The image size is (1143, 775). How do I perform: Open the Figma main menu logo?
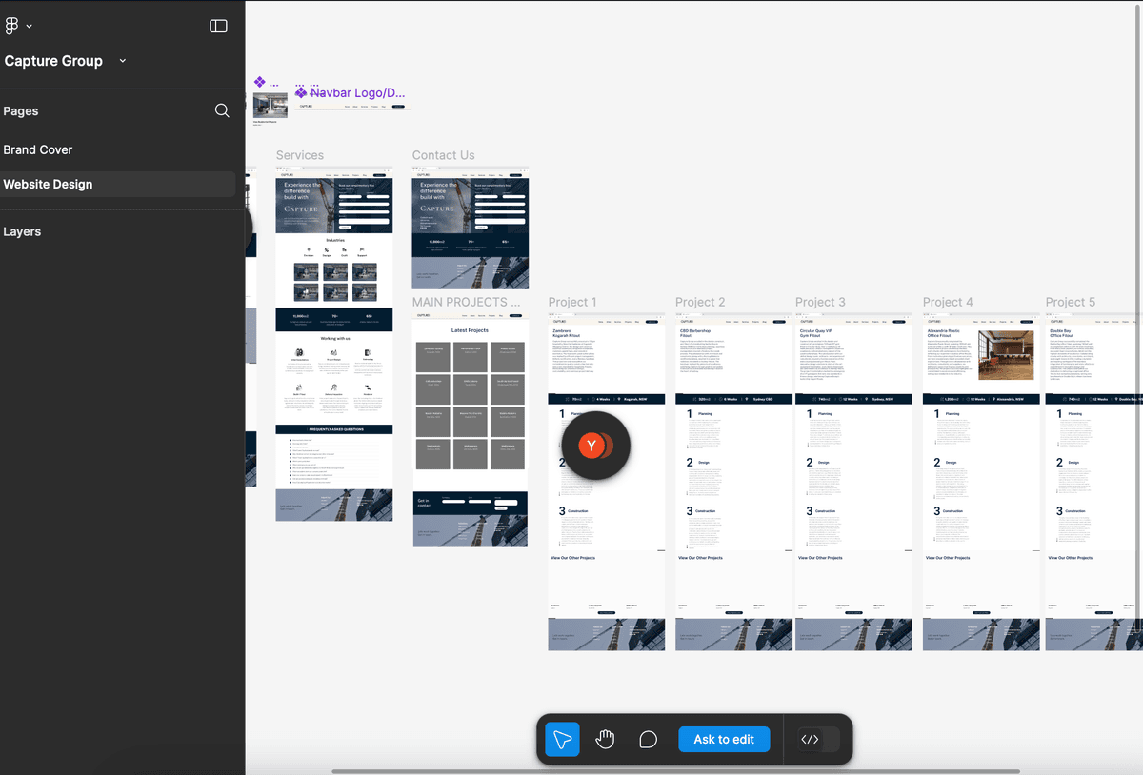tap(12, 26)
